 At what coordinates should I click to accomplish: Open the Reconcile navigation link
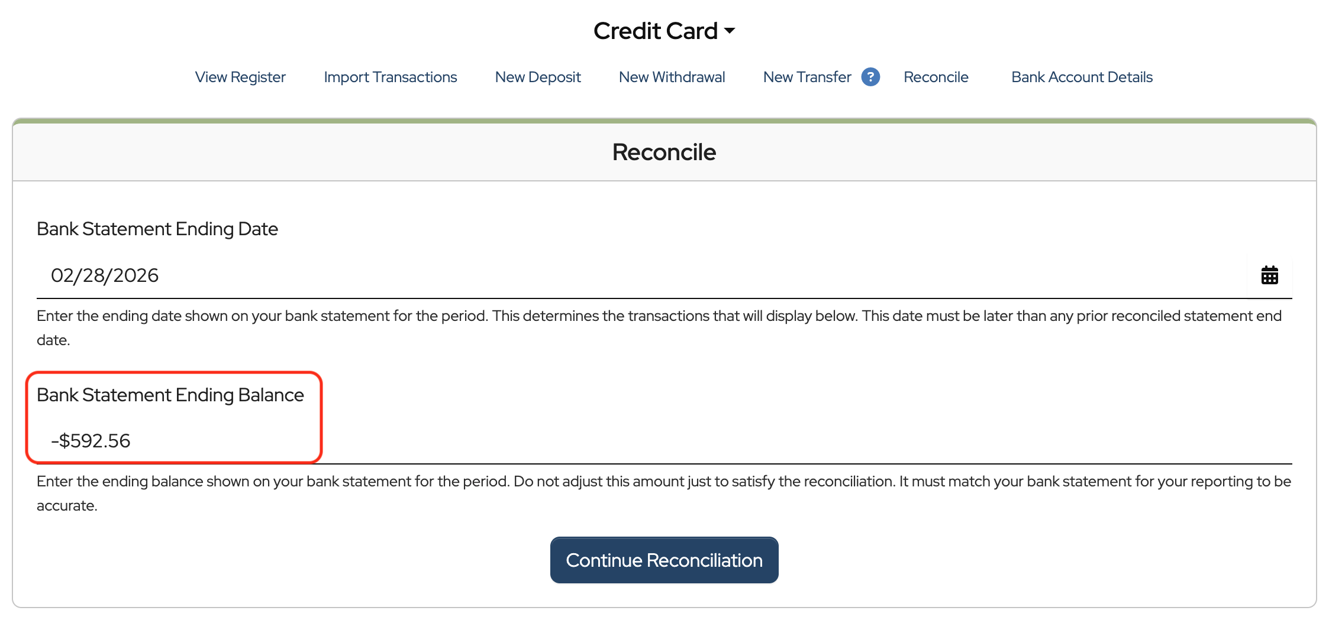[x=936, y=77]
